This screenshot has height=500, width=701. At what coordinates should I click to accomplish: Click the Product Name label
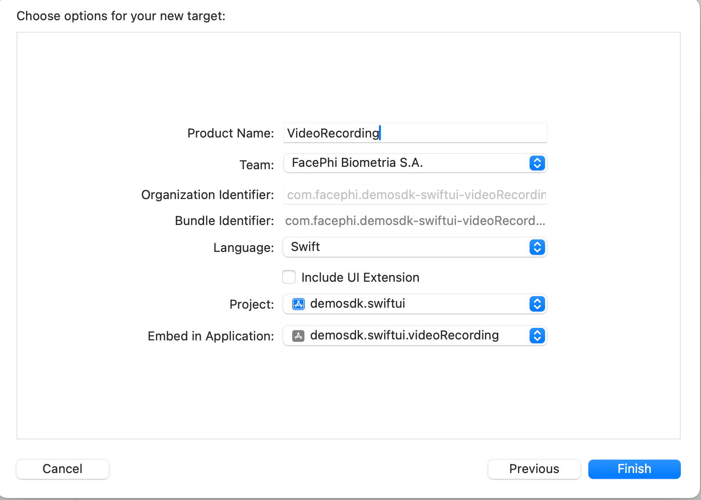(231, 133)
